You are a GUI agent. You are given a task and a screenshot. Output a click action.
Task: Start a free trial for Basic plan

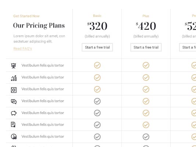(97, 47)
